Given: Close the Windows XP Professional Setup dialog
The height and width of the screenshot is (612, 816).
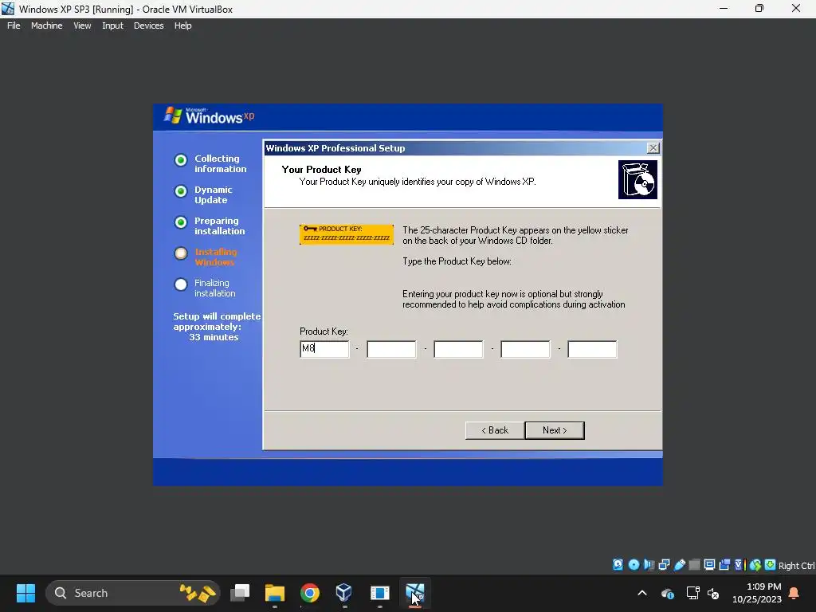Looking at the screenshot, I should [x=653, y=147].
